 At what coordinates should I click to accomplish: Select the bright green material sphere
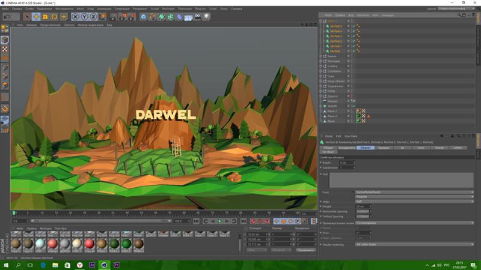126,244
